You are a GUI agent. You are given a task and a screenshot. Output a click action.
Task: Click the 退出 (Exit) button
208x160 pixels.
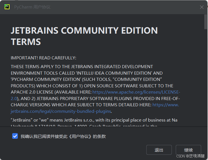point(159,150)
